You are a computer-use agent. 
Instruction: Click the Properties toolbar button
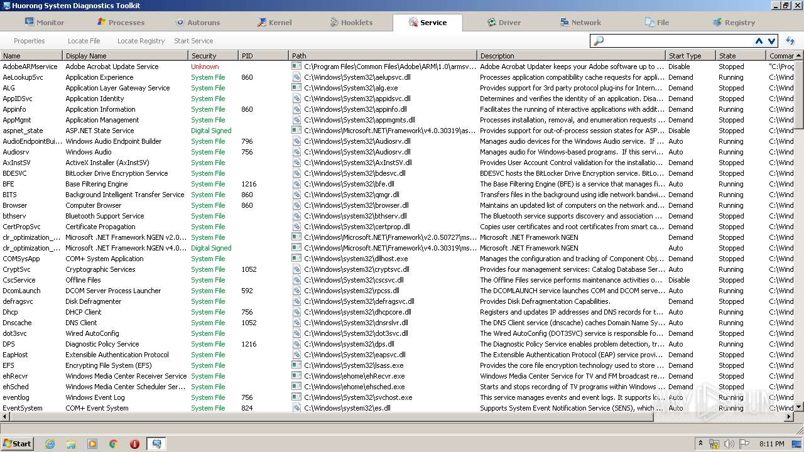tap(30, 41)
